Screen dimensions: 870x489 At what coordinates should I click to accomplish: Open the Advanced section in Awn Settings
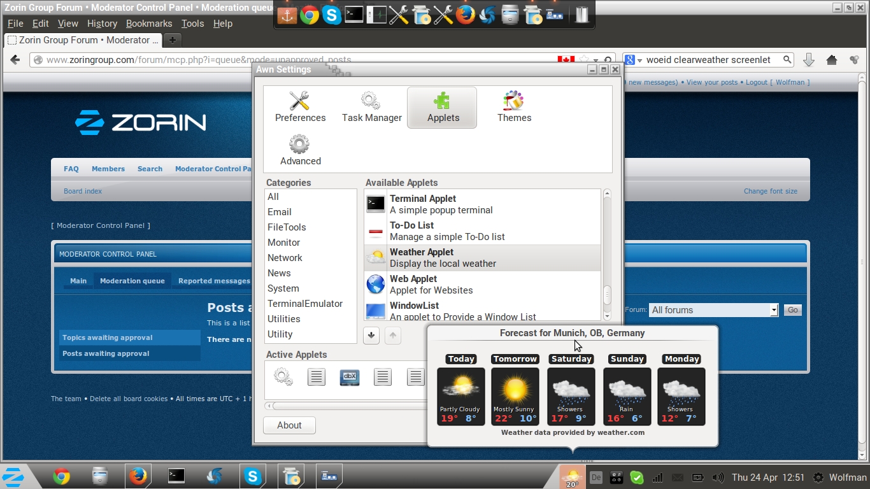[x=300, y=150]
